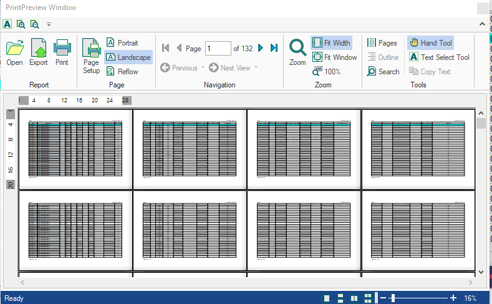Open a report file

(x=15, y=52)
